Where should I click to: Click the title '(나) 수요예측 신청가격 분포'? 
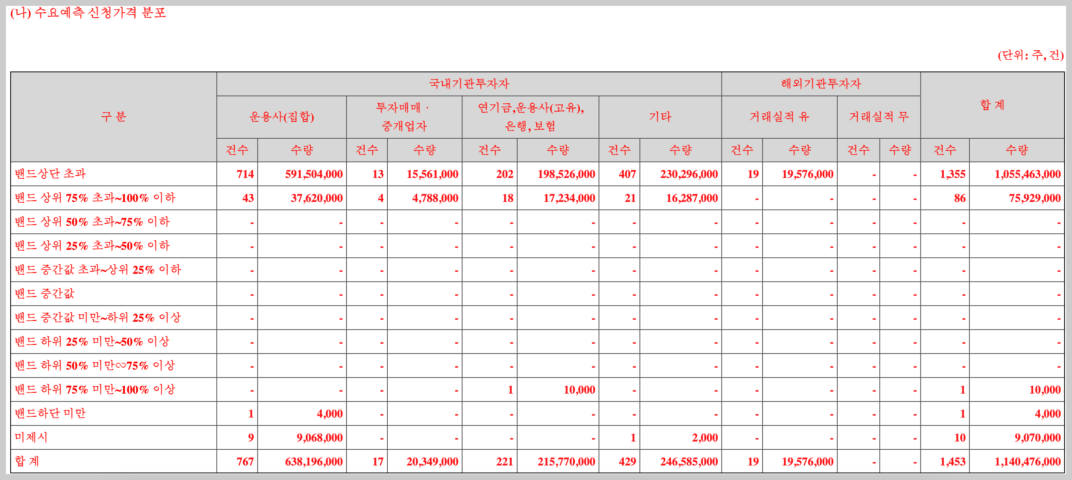pyautogui.click(x=88, y=13)
